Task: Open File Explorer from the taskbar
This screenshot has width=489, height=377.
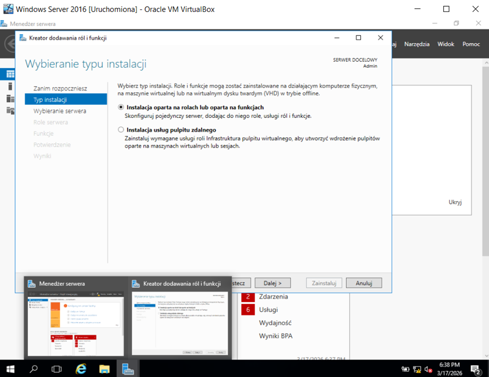Action: (105, 369)
